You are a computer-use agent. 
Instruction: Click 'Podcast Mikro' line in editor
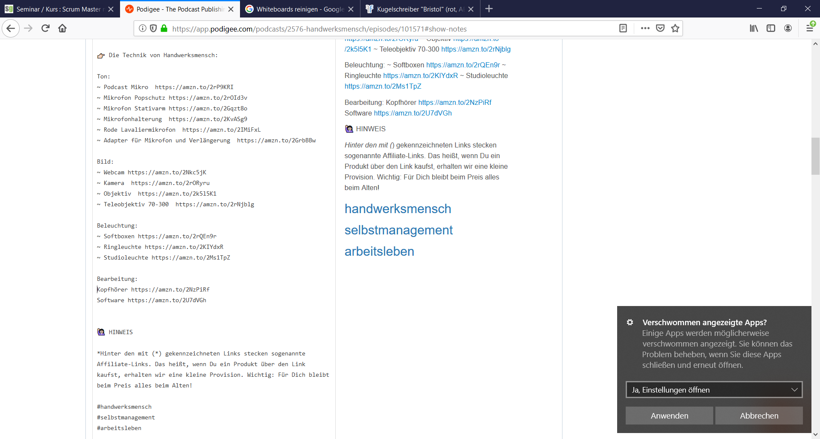[165, 87]
